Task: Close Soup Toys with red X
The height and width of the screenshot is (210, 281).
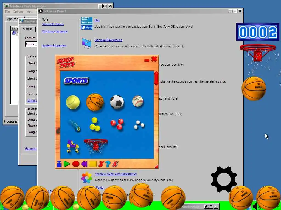Action: tap(154, 59)
